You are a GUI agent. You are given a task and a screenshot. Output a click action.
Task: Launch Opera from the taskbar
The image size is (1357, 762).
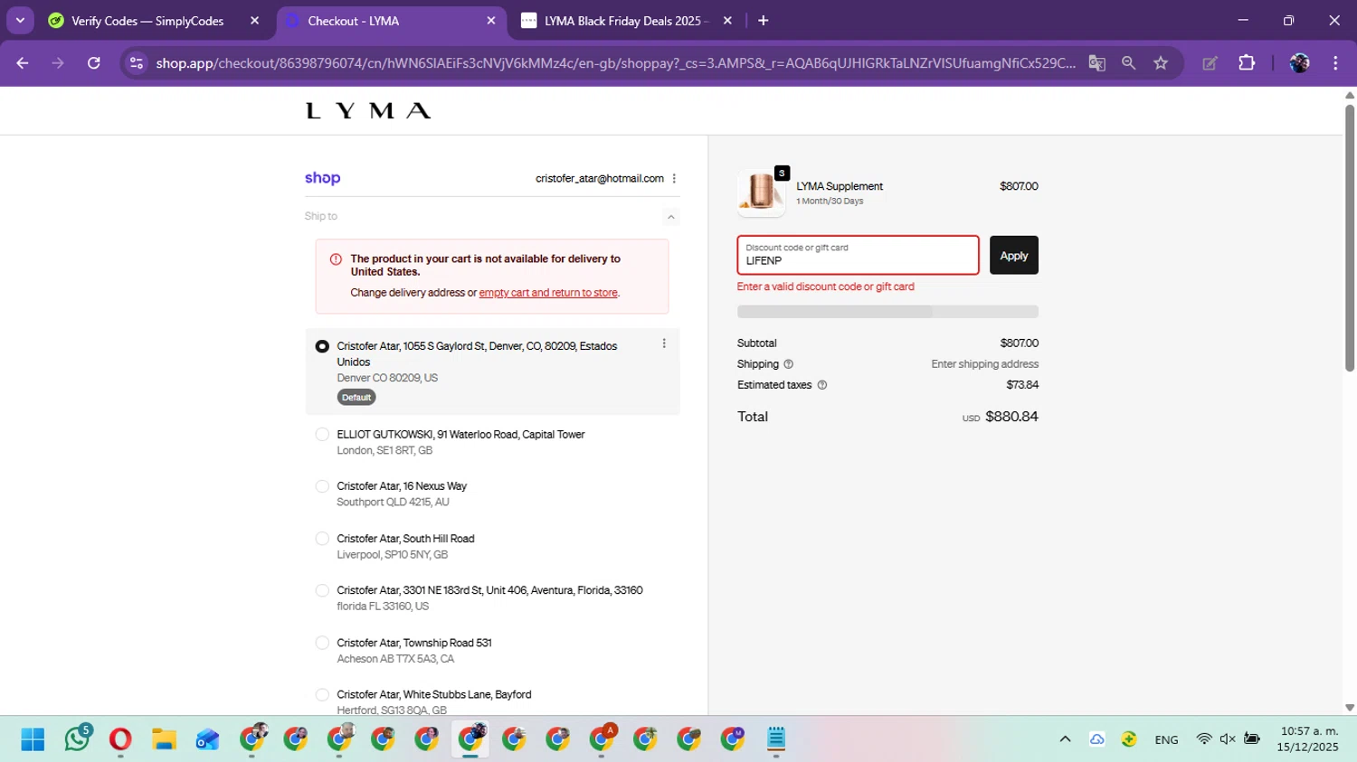click(x=119, y=739)
